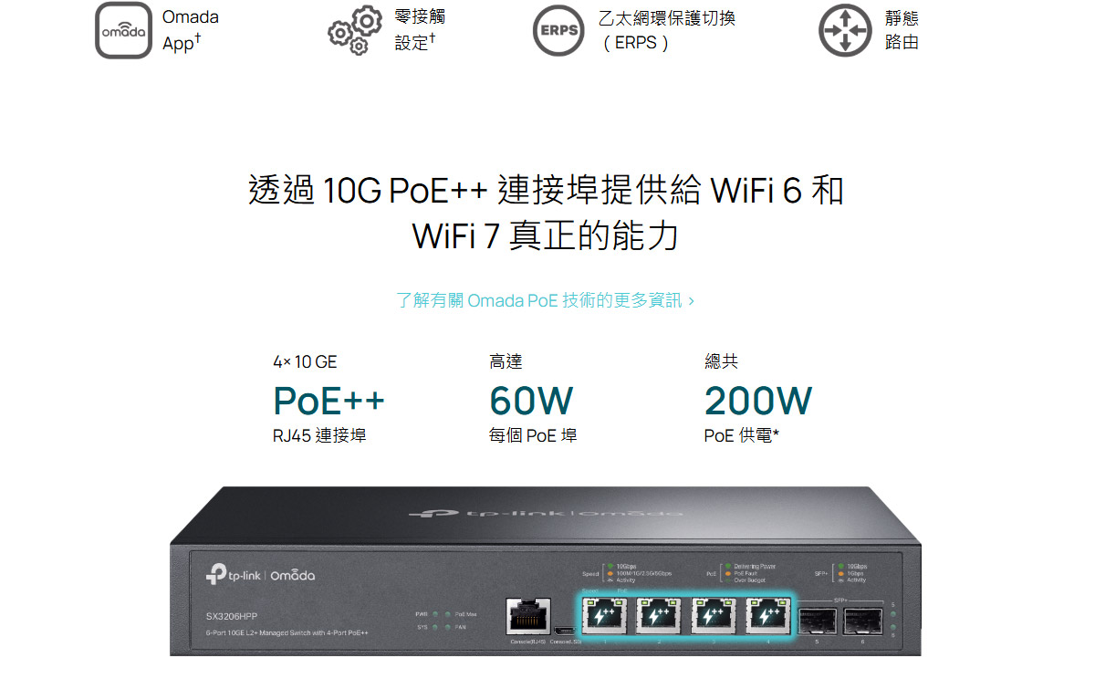Screen dimensions: 1095x679
Task: Click the 靜態路由 feature label
Action: point(902,30)
